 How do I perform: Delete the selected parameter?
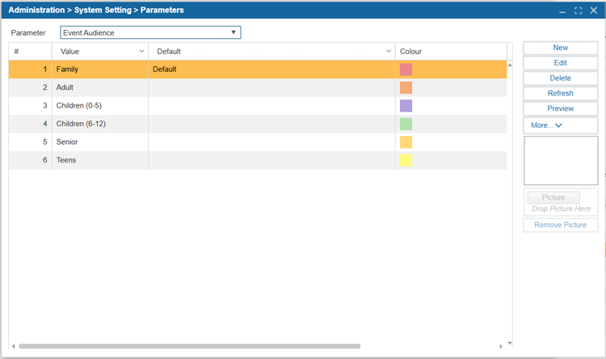tap(560, 78)
